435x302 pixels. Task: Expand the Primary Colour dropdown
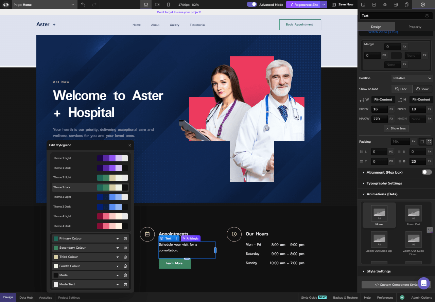[118, 238]
